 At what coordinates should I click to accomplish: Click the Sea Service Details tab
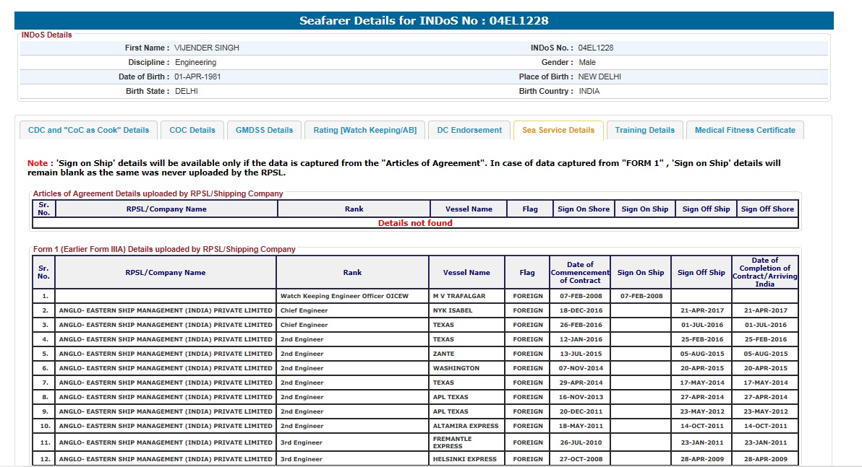[558, 131]
